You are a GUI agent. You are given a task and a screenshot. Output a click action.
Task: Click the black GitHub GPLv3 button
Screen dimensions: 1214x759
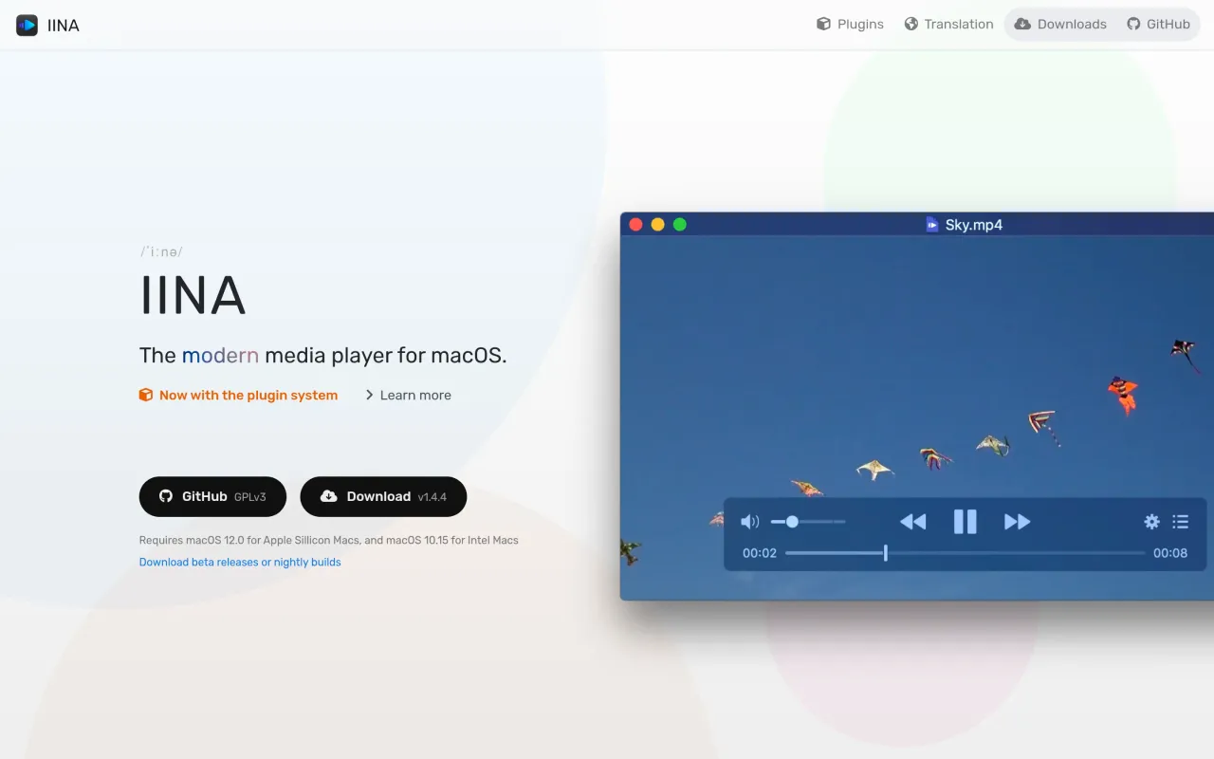[x=212, y=496]
